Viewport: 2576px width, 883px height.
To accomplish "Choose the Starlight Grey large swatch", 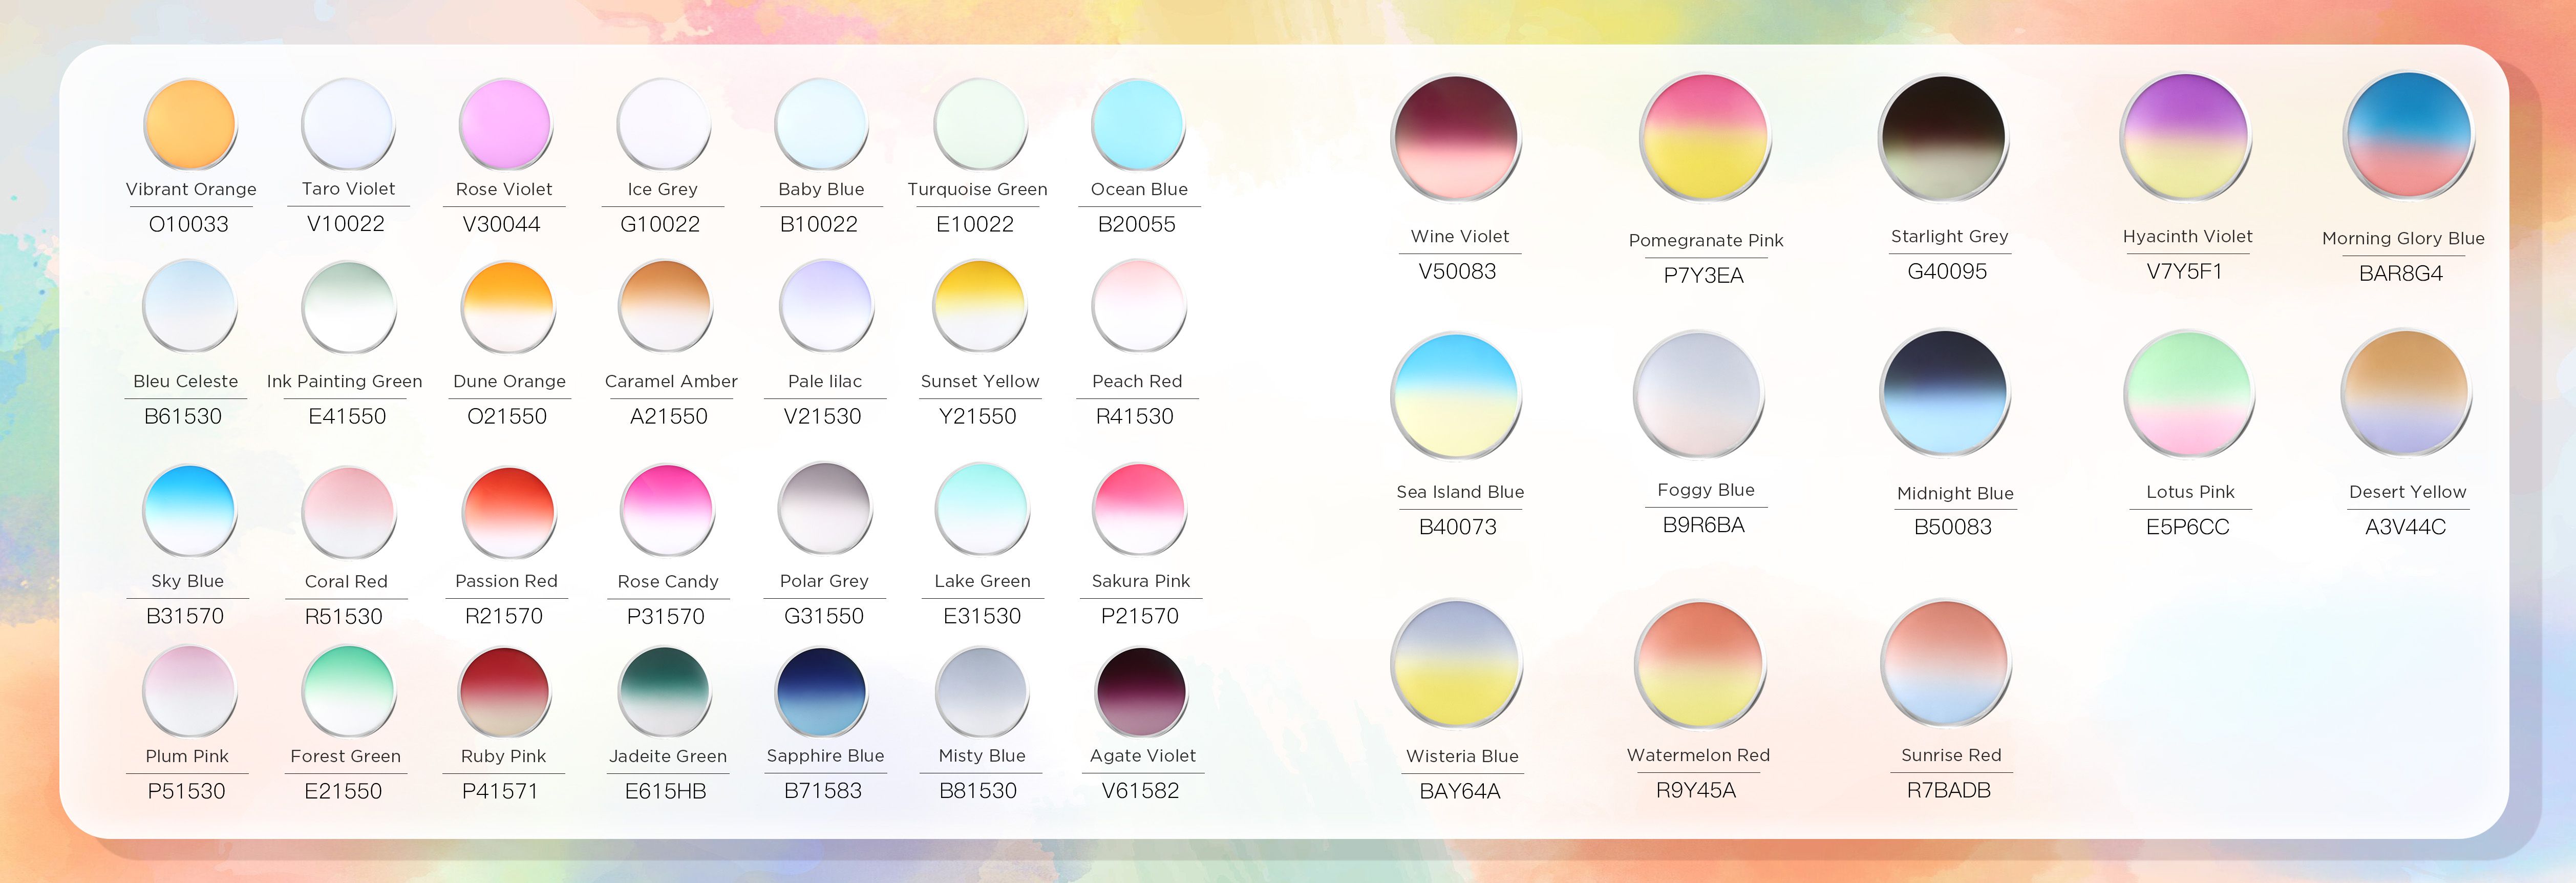I will pyautogui.click(x=1944, y=138).
